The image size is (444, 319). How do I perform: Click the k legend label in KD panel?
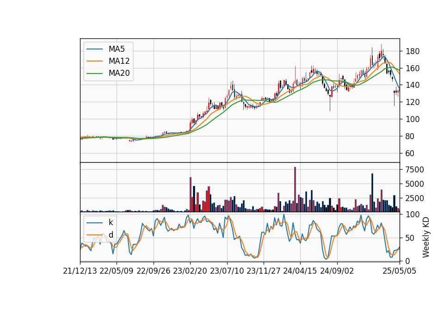tap(111, 222)
